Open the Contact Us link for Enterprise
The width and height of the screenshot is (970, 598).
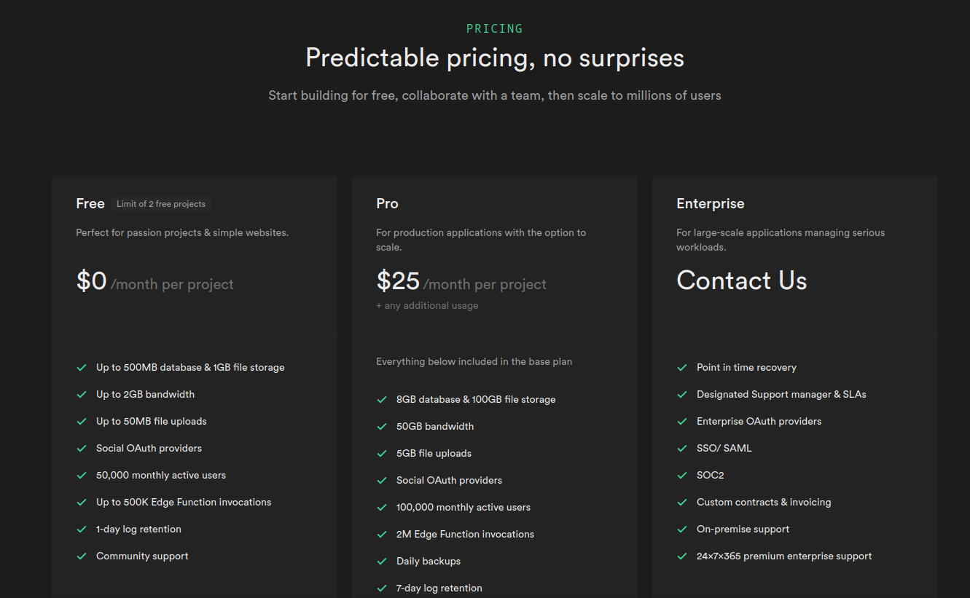pos(741,280)
